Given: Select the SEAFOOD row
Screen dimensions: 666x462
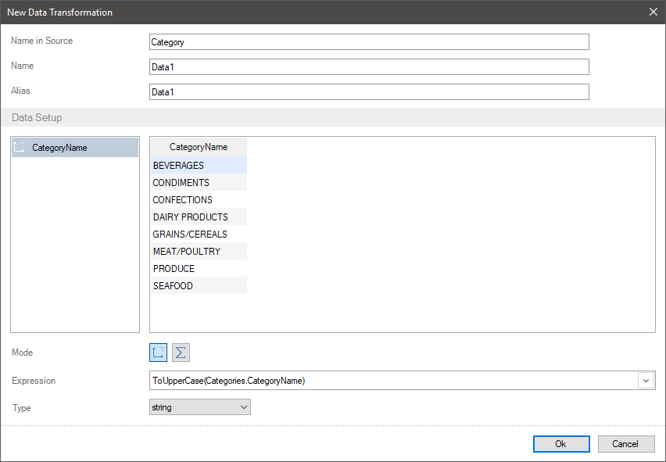Looking at the screenshot, I should 199,286.
